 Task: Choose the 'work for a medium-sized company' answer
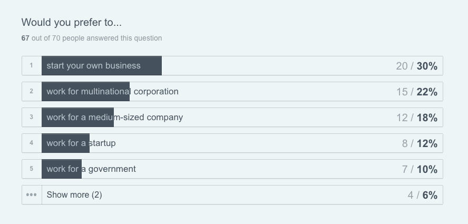(114, 118)
